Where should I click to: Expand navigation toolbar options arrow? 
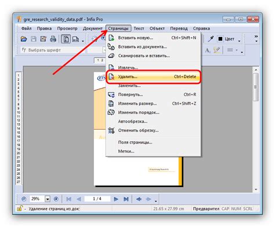(x=155, y=201)
